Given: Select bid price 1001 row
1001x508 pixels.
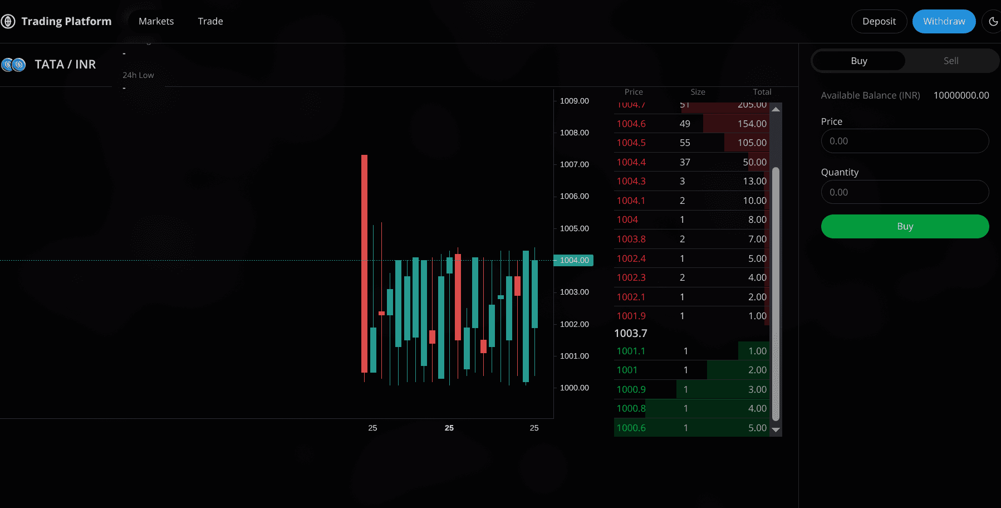Looking at the screenshot, I should click(x=691, y=370).
